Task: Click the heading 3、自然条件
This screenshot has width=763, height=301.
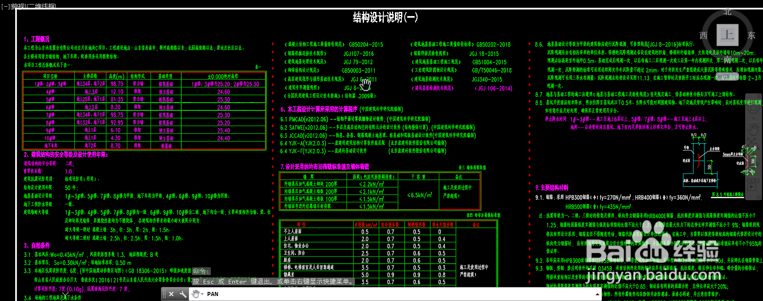Action: pyautogui.click(x=37, y=245)
